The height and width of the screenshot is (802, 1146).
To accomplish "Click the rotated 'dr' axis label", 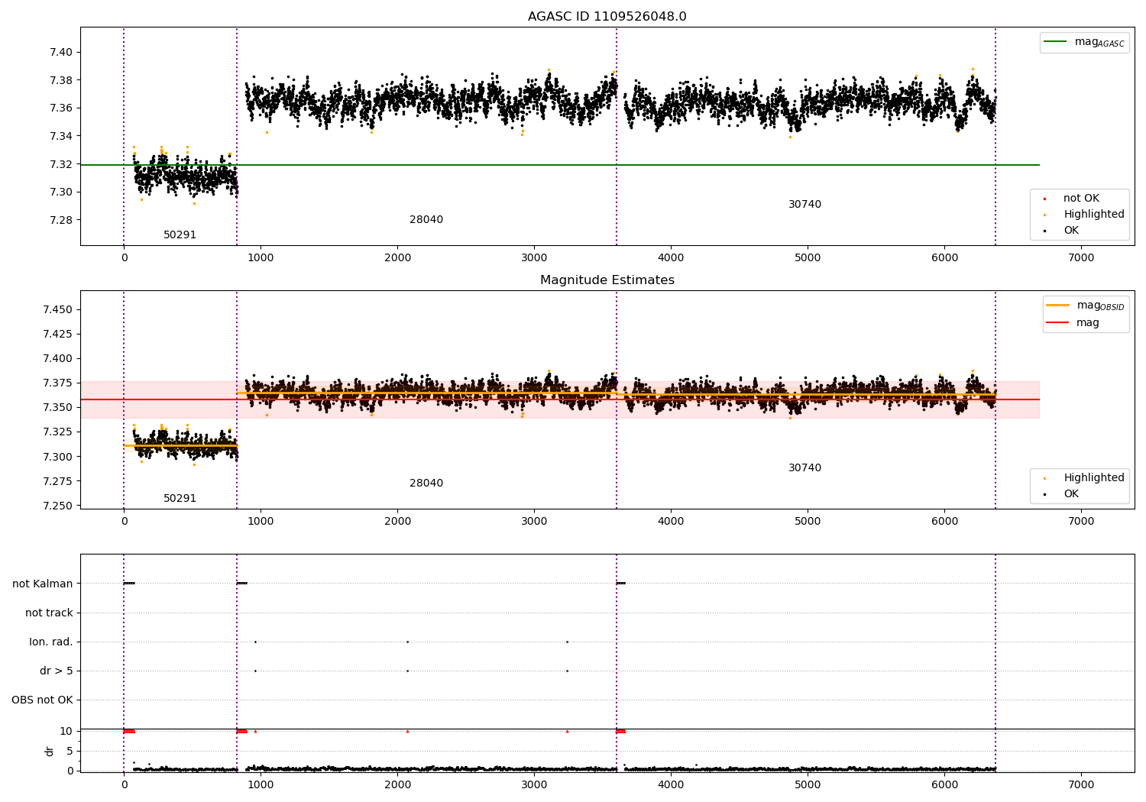I will 50,751.
